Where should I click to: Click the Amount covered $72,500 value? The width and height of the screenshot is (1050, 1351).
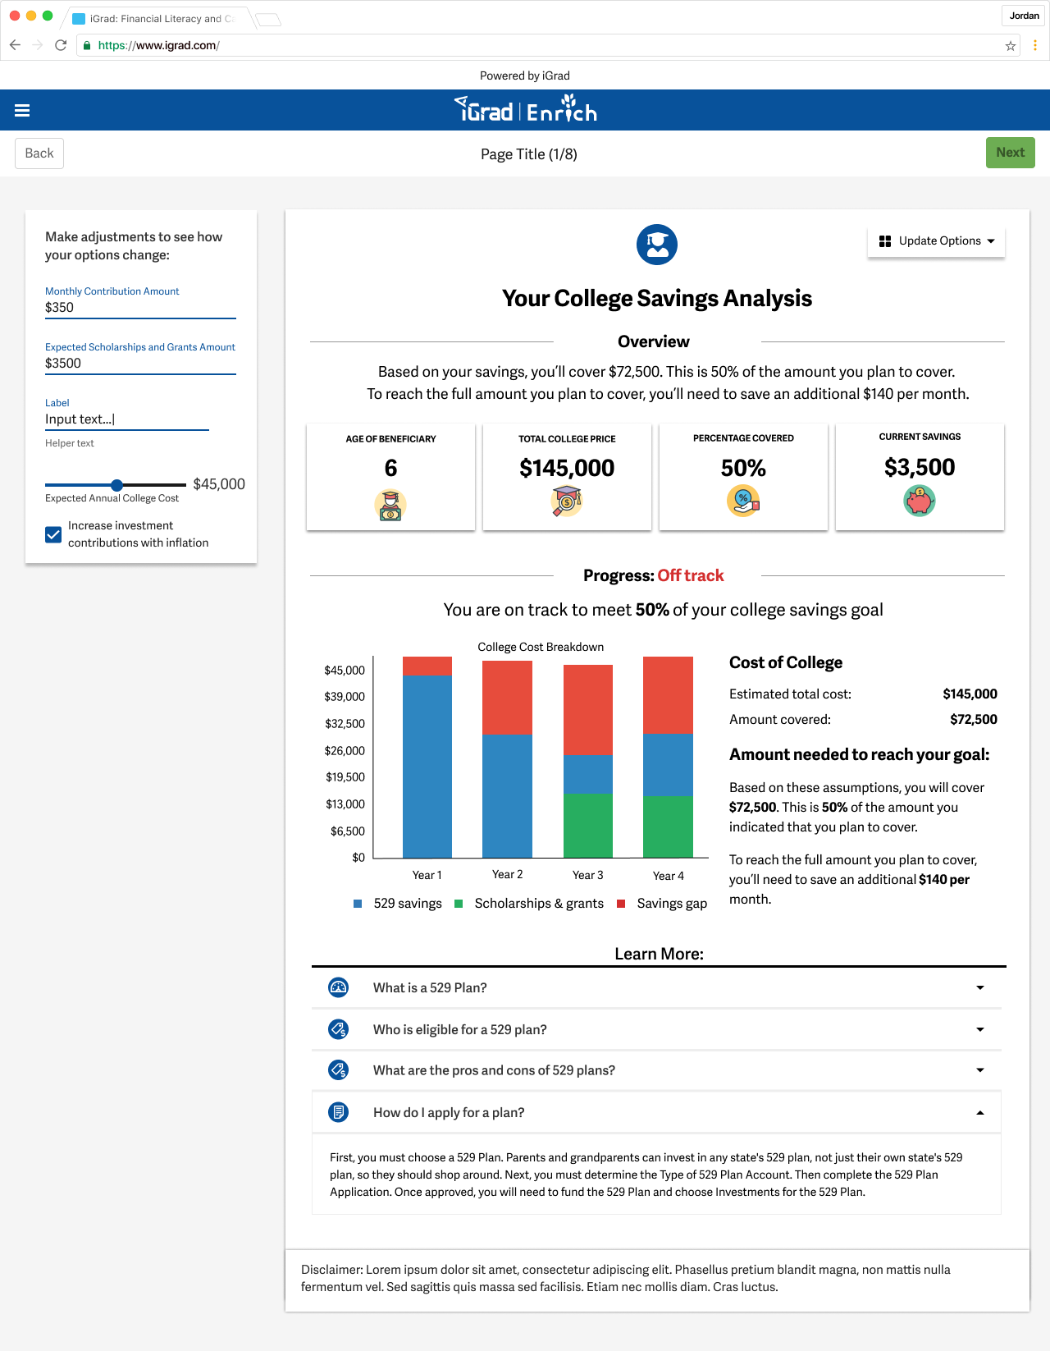tap(974, 719)
